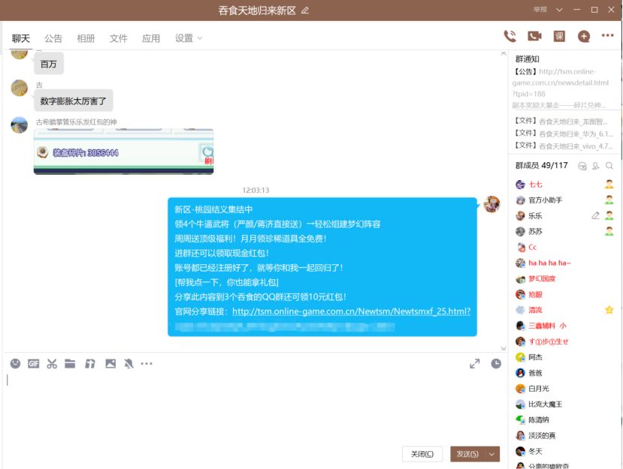Insert a picture with the image icon
The width and height of the screenshot is (623, 469).
(x=110, y=363)
